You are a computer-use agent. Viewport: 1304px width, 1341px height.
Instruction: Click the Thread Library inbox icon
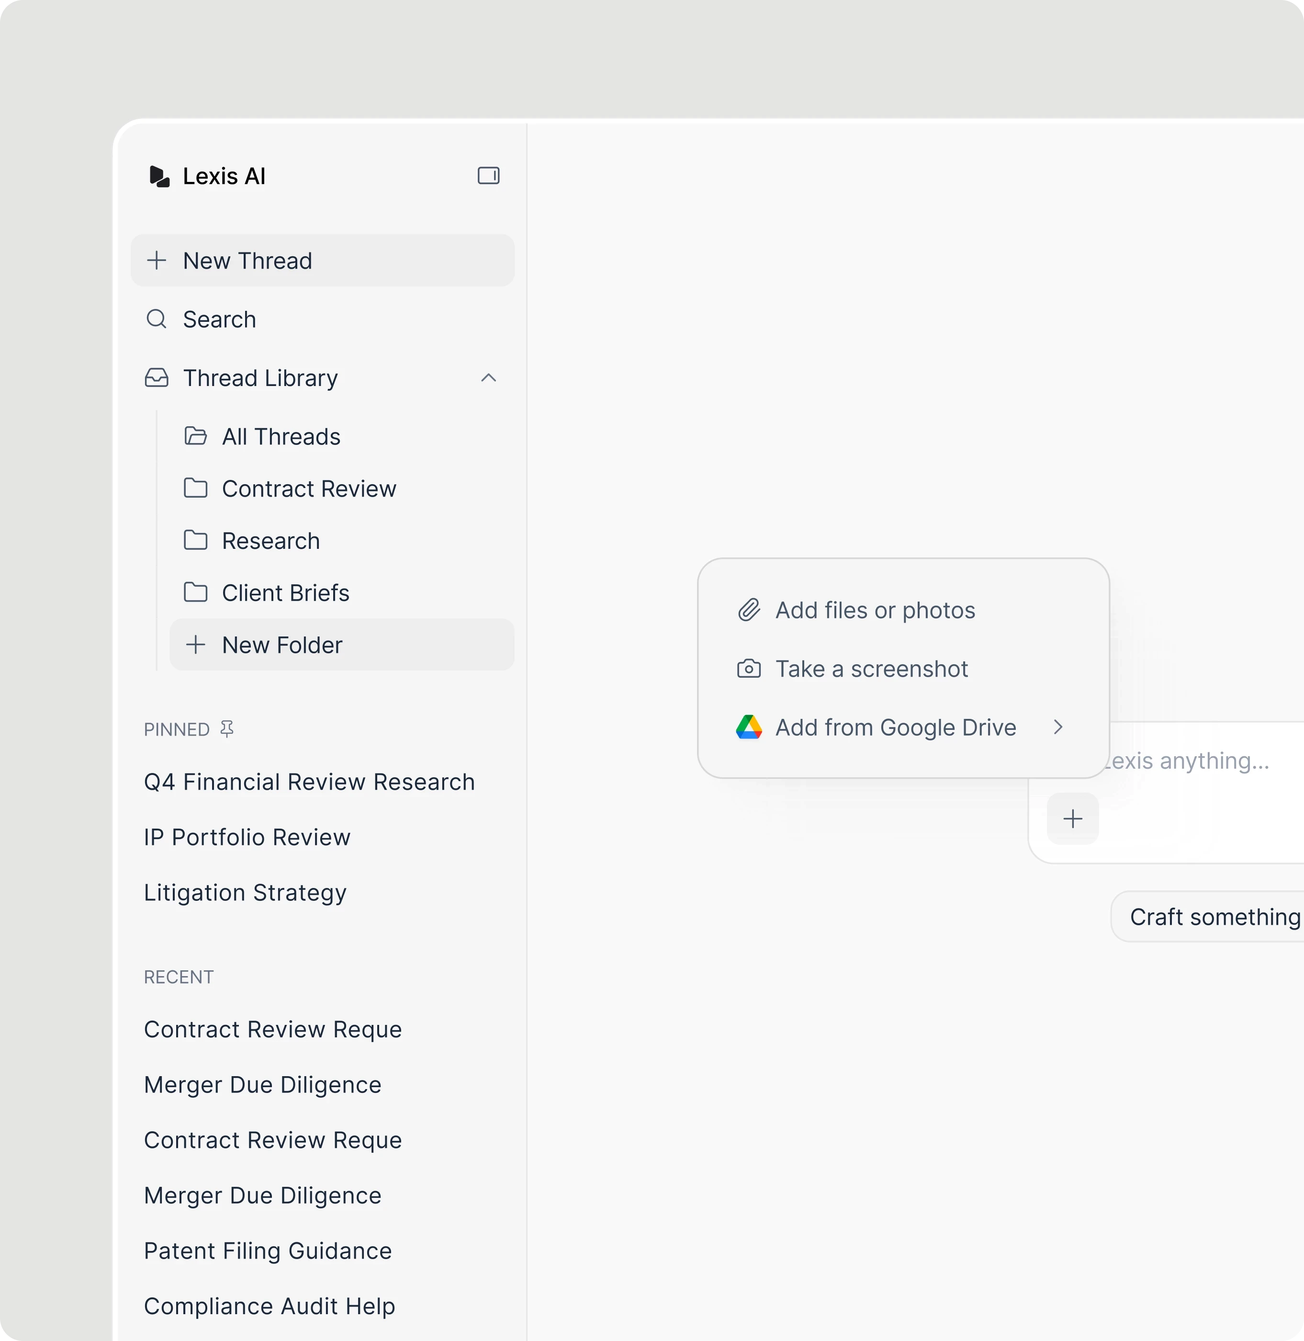pyautogui.click(x=157, y=377)
